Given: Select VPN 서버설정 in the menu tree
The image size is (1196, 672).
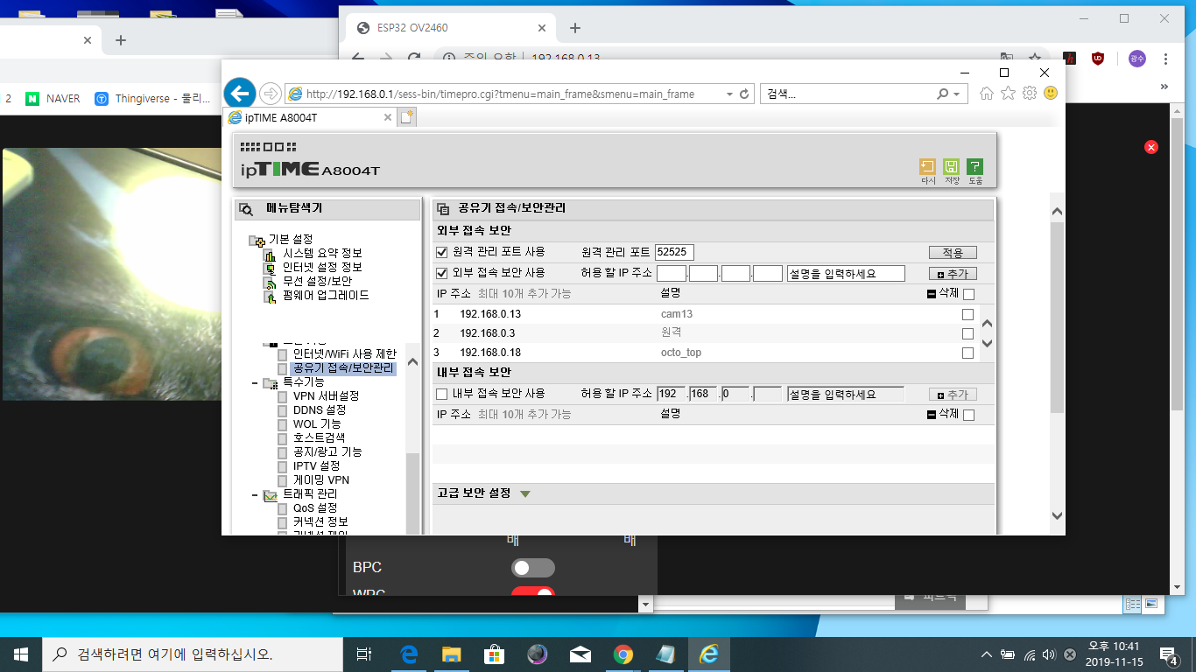Looking at the screenshot, I should tap(326, 395).
